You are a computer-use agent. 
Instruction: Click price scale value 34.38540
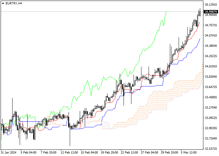coord(211,46)
